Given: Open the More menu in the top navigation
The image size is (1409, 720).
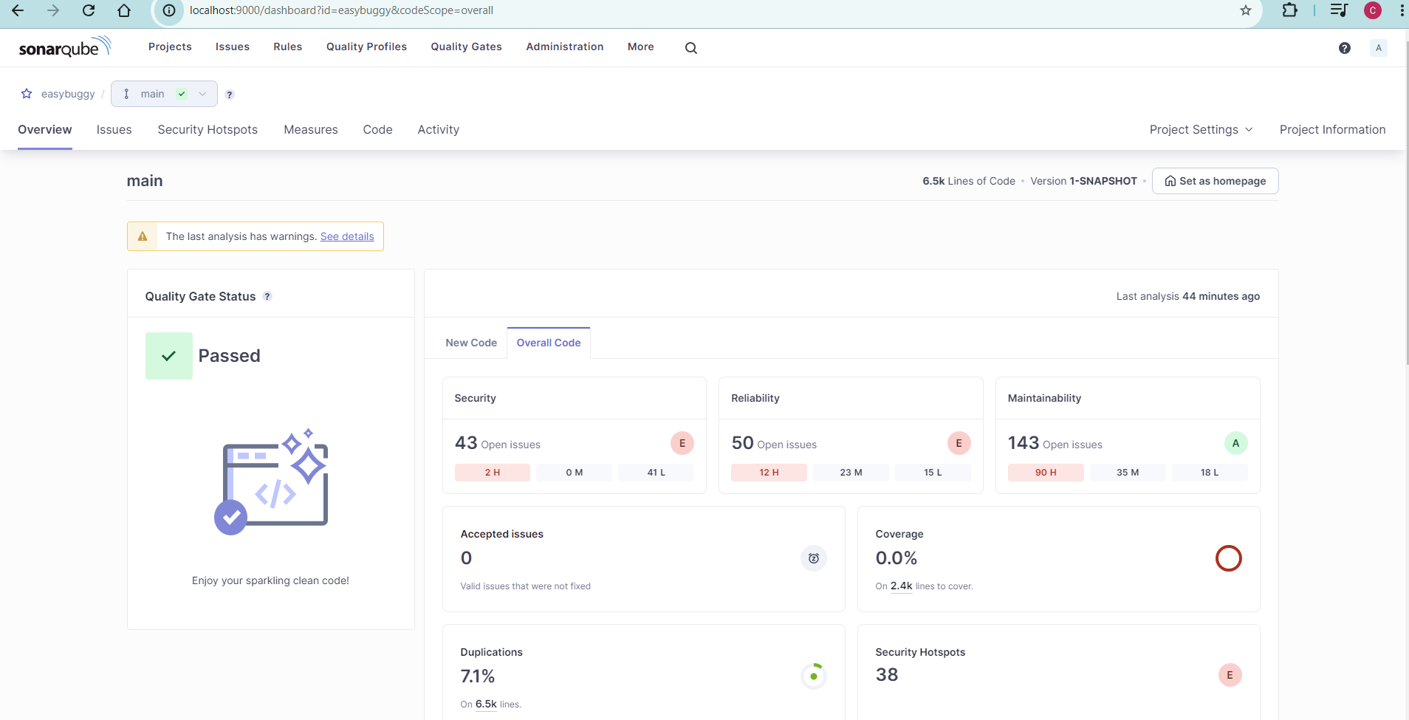Looking at the screenshot, I should (x=640, y=47).
